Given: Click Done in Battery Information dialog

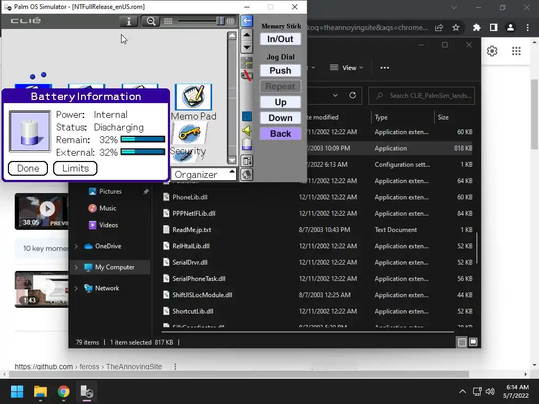Looking at the screenshot, I should coord(28,168).
